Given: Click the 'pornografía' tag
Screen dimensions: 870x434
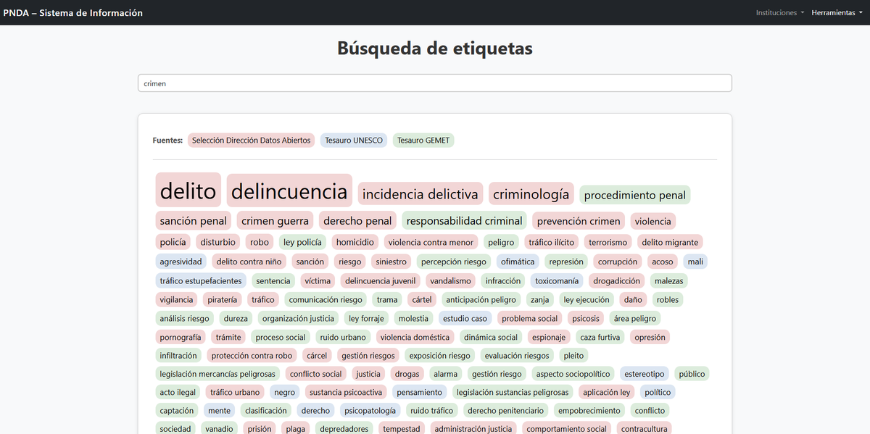Looking at the screenshot, I should click(181, 337).
